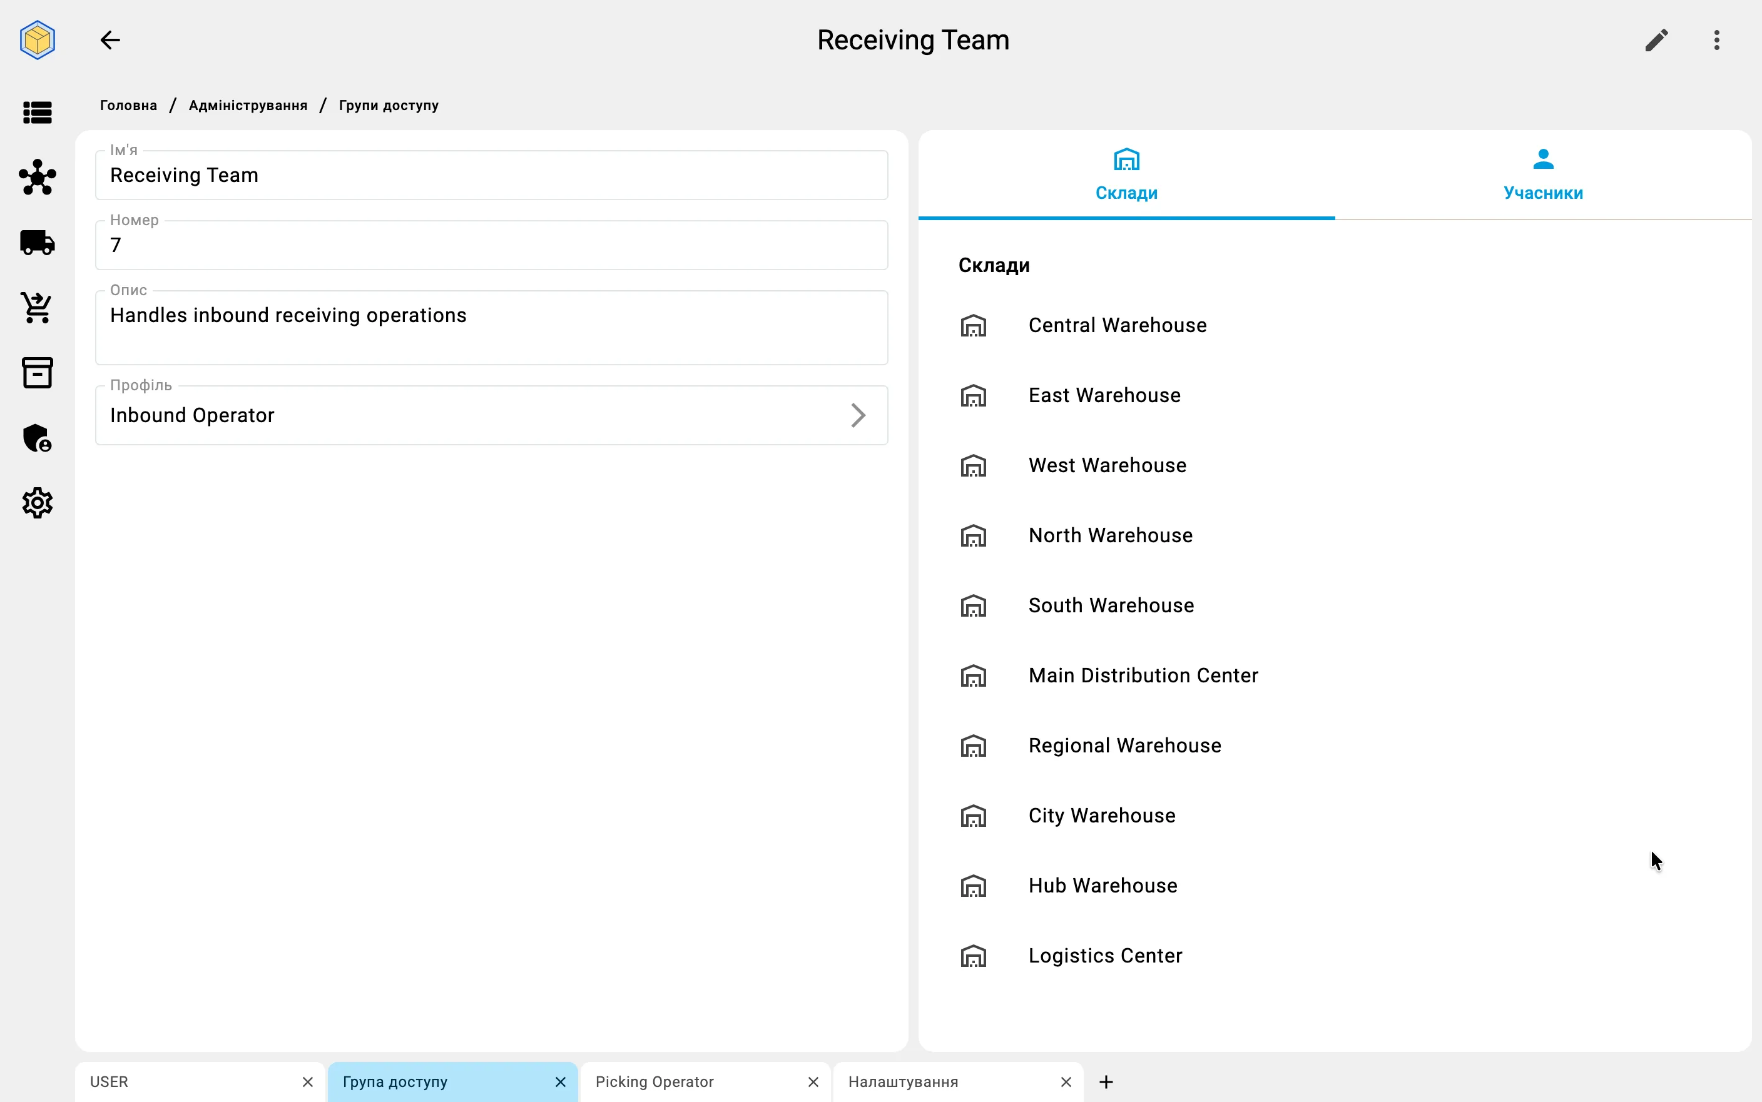
Task: Select the Склади tab
Action: 1126,175
